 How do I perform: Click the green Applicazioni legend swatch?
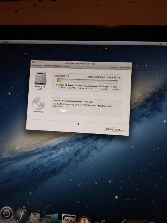click(x=84, y=86)
